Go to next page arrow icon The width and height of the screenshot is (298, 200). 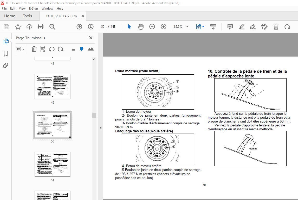coord(91,27)
